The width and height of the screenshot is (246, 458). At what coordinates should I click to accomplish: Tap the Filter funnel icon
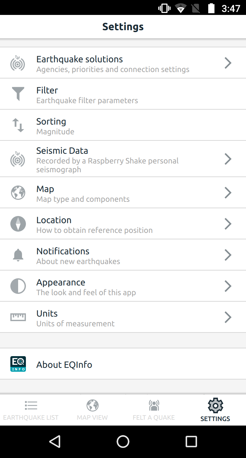[x=18, y=94]
